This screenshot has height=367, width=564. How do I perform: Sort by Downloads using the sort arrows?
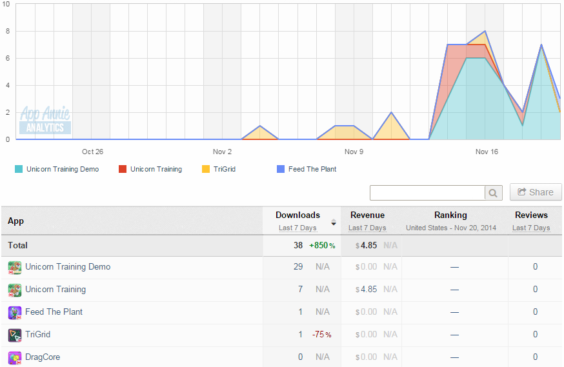coord(334,222)
